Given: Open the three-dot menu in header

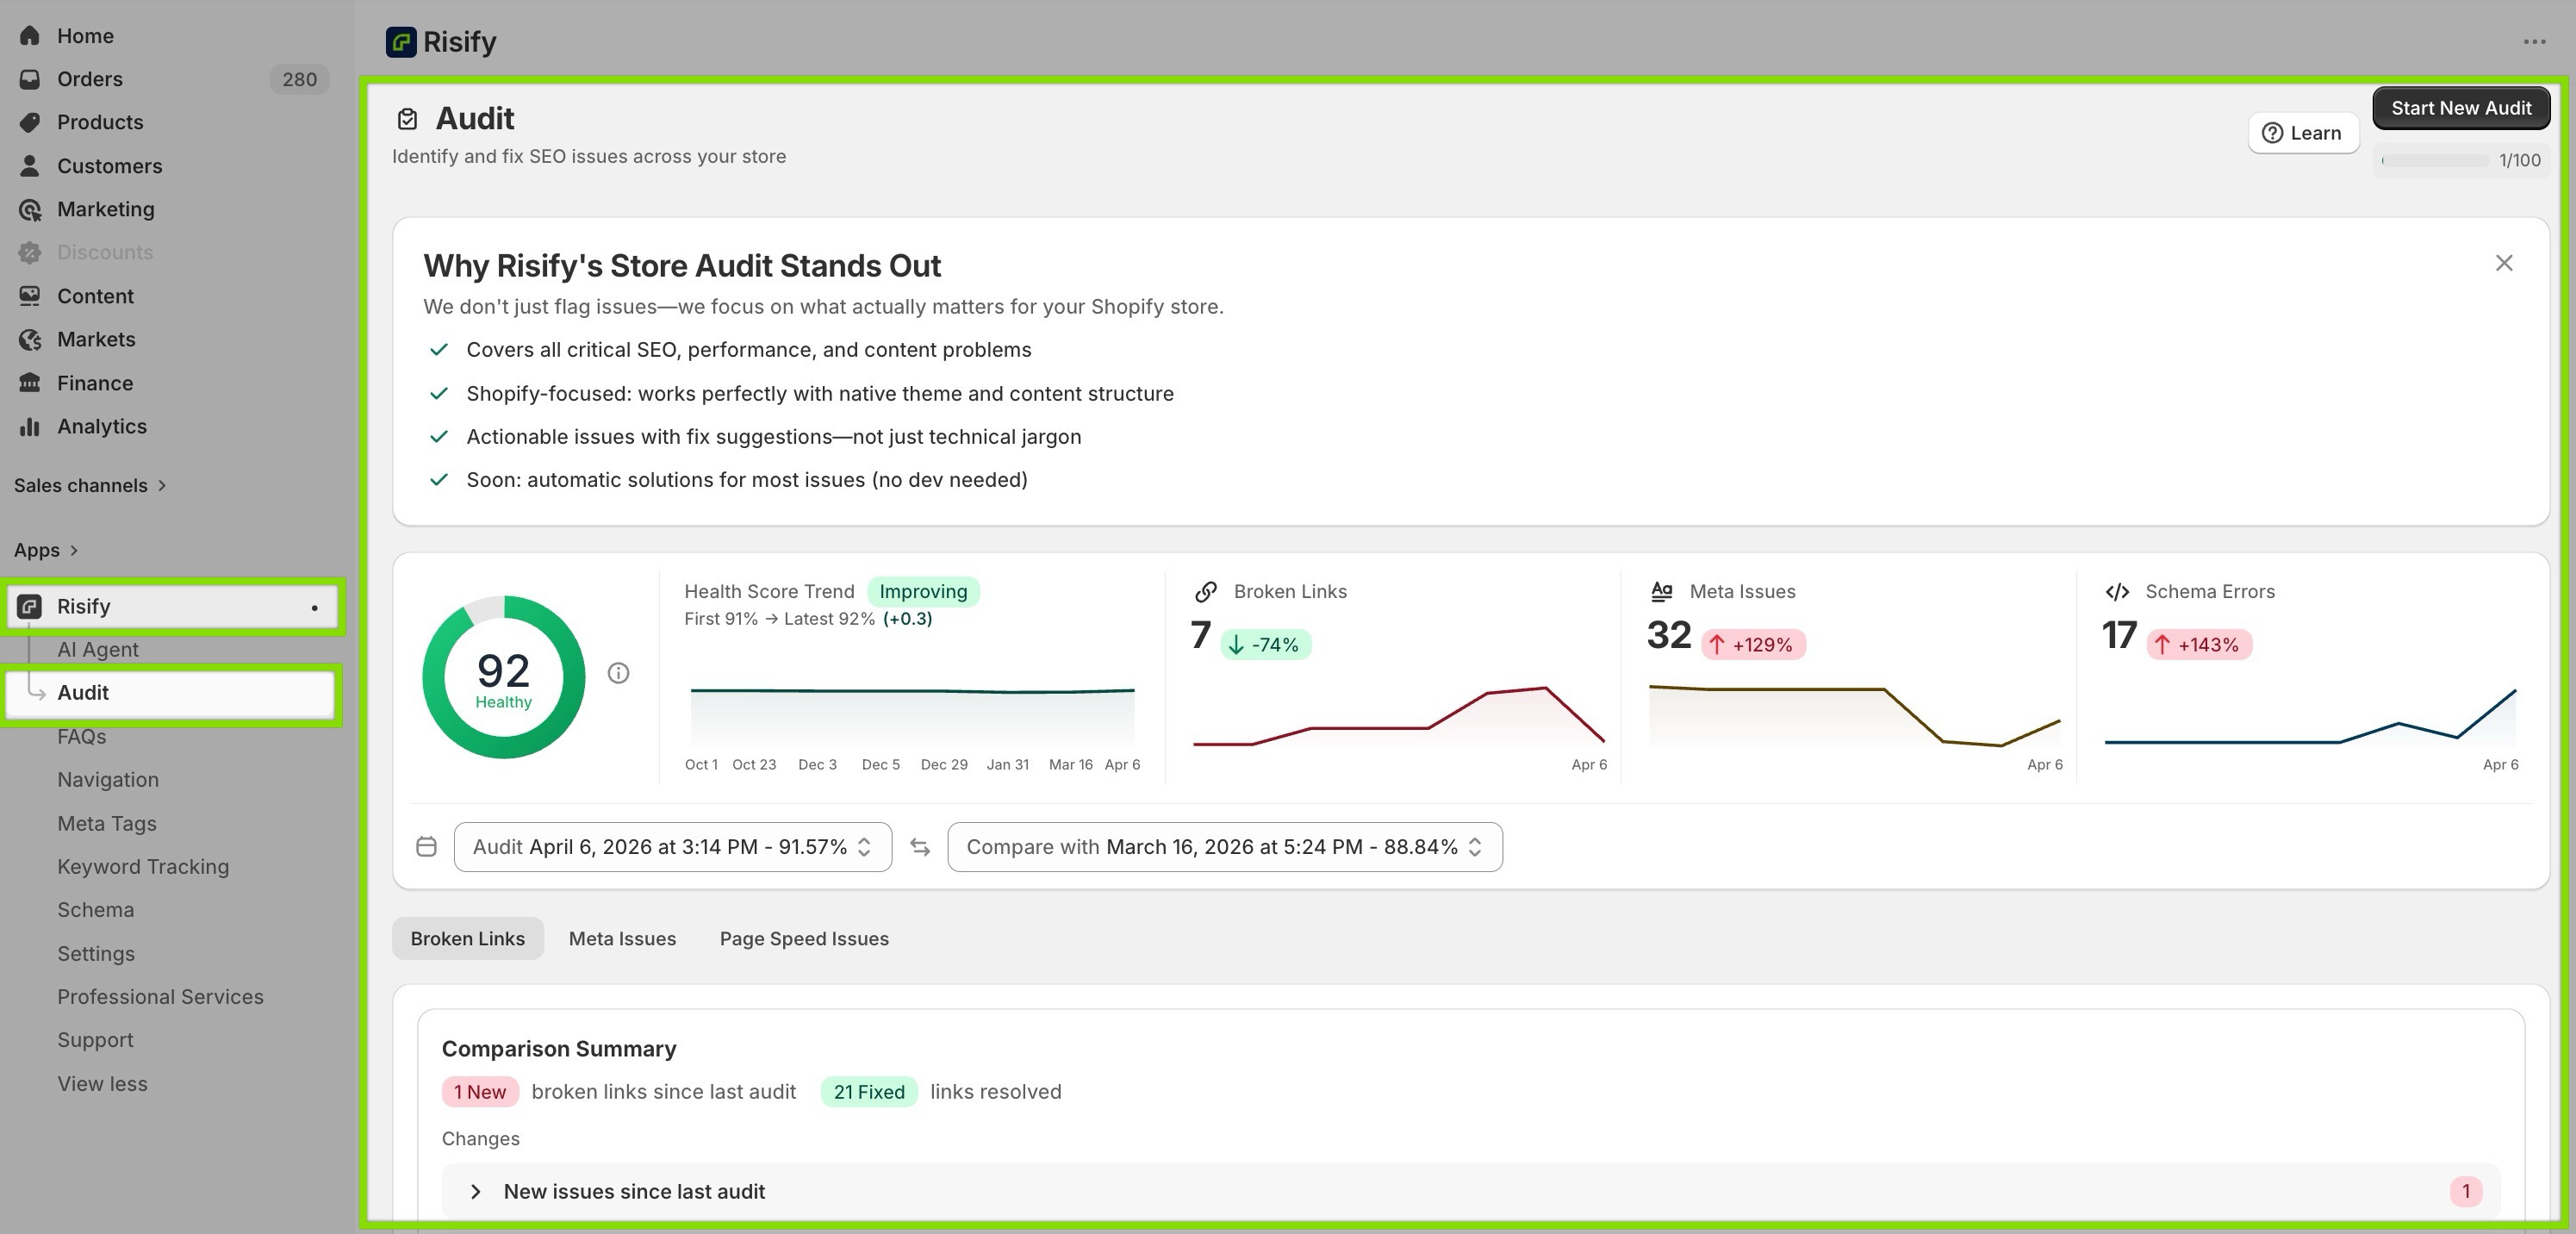Looking at the screenshot, I should point(2533,42).
